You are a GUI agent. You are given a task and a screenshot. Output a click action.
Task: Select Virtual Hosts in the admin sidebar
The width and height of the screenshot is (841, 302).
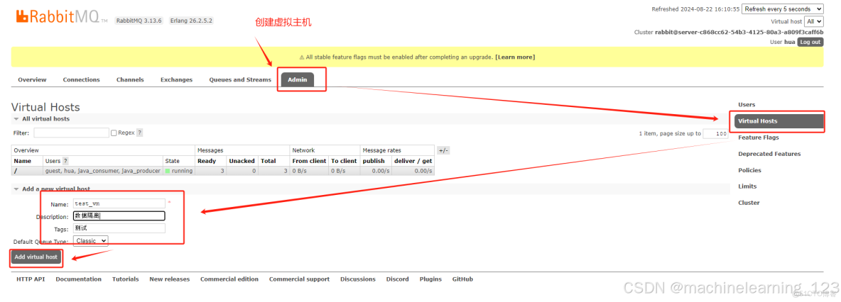coord(778,121)
